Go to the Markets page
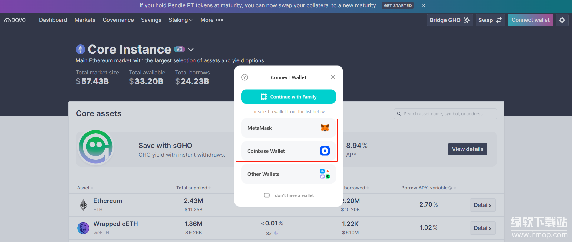Screen dimensions: 572x242 click(x=85, y=20)
